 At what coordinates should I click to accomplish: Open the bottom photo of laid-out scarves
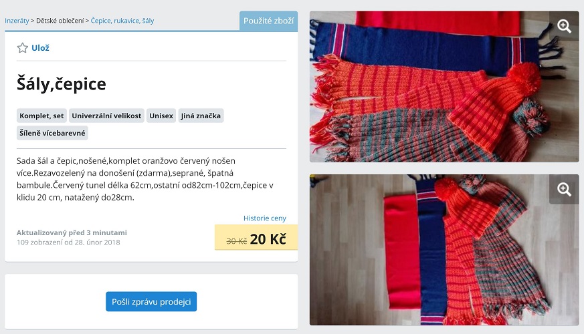(444, 250)
